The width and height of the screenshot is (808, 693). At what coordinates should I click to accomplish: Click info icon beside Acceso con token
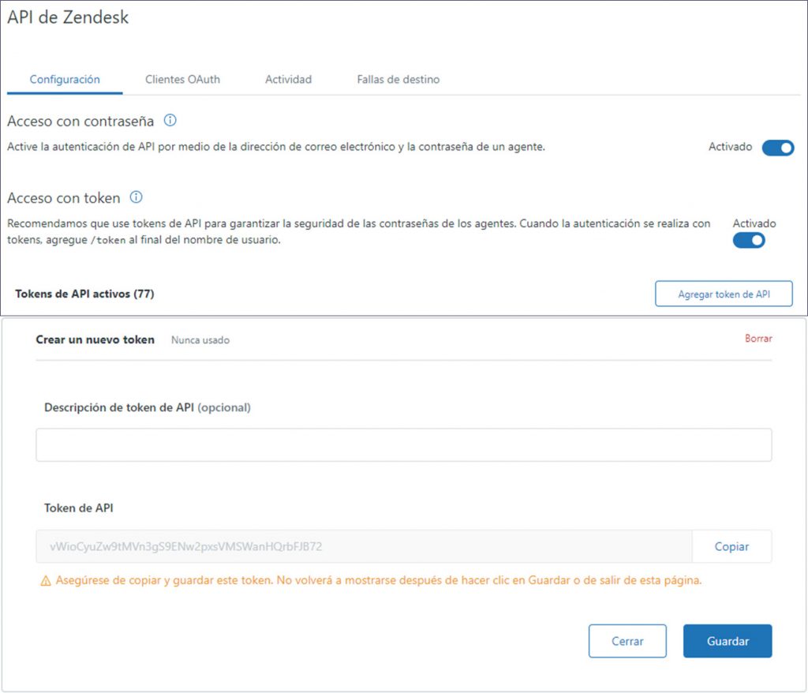pos(136,197)
